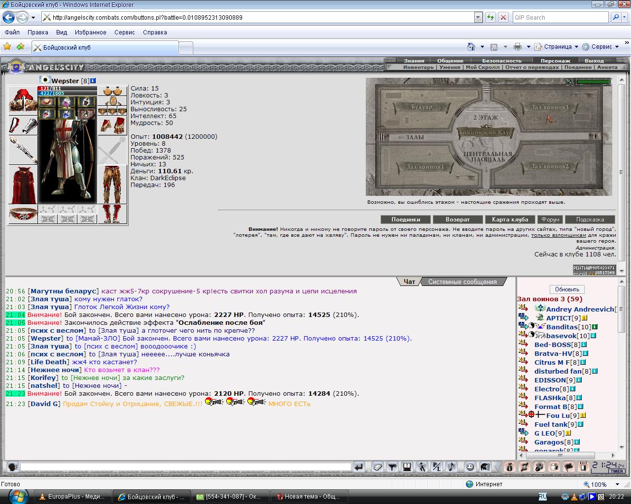Click the pink flag icon
Viewport: 631px width, 504px height.
tap(569, 467)
